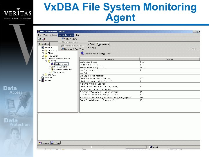Viewport: 209px width, 157px height.
Task: Click the Monitoring Agent tree node icon
Action: coord(52,64)
